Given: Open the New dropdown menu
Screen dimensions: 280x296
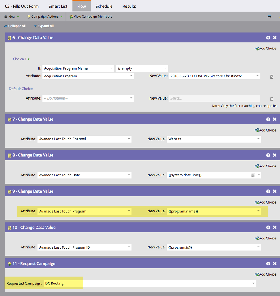Looking at the screenshot, I should tap(12, 17).
